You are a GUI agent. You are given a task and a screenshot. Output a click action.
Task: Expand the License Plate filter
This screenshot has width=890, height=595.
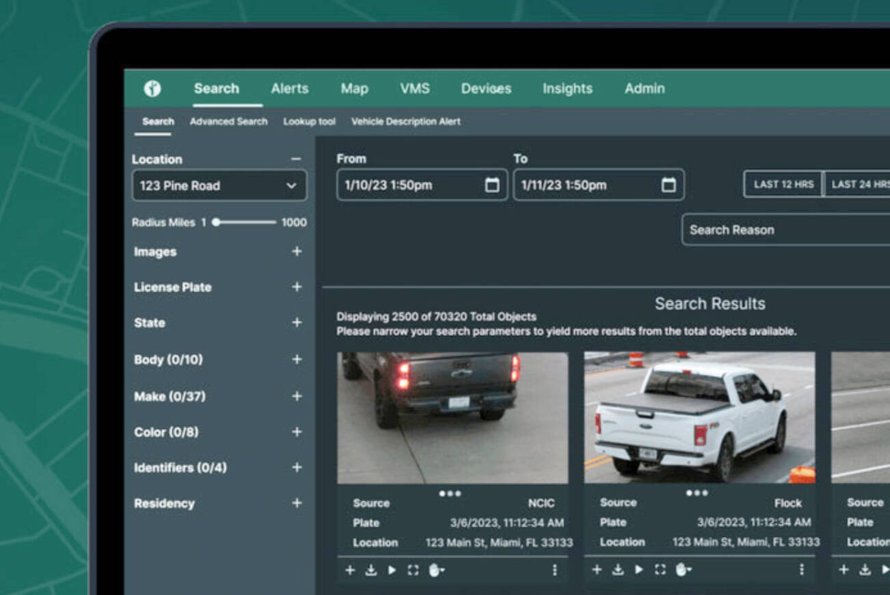click(297, 287)
